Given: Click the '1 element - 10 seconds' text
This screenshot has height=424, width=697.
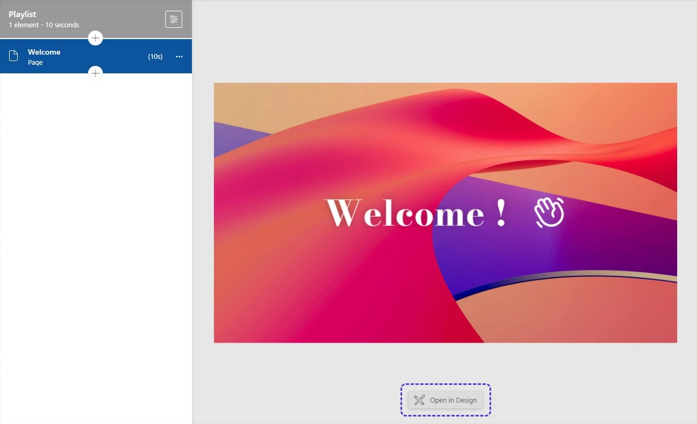Looking at the screenshot, I should point(44,25).
